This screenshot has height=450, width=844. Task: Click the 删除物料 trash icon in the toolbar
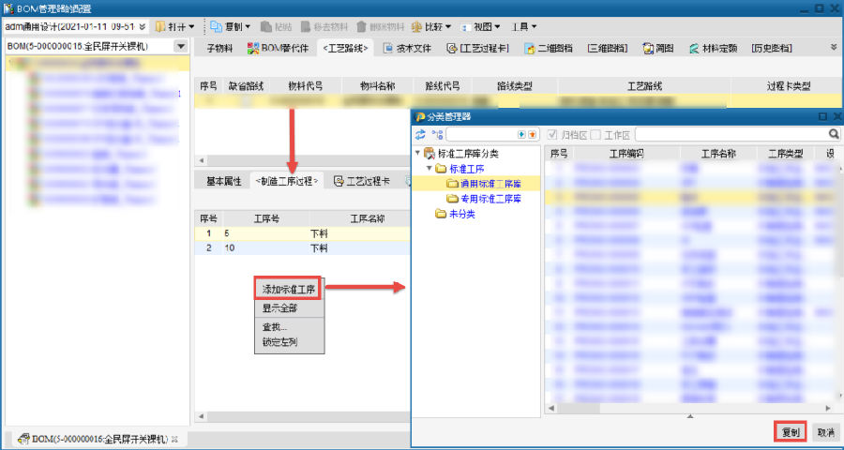[x=361, y=26]
